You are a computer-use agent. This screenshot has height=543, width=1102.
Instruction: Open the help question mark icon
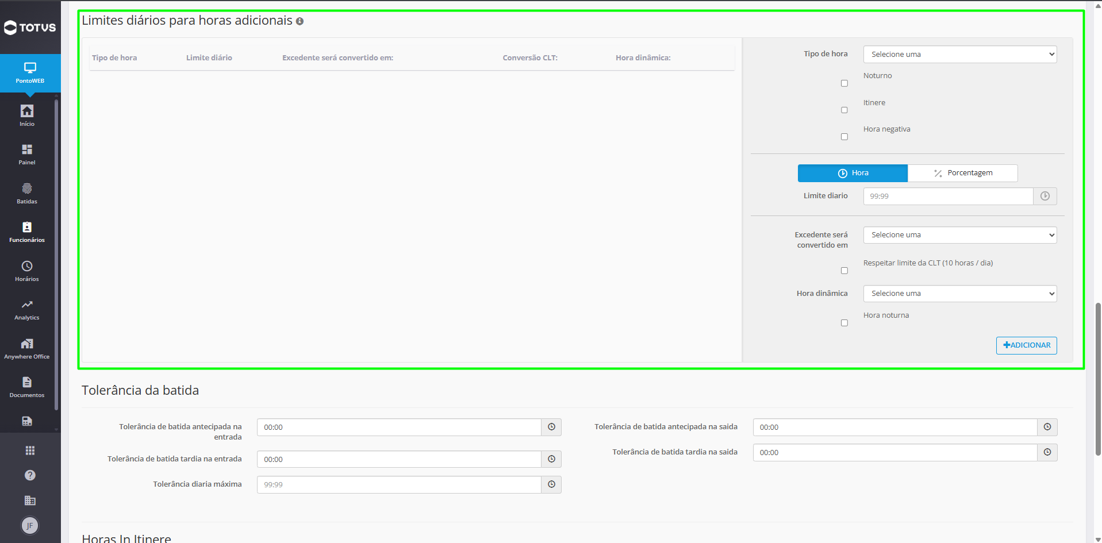30,475
